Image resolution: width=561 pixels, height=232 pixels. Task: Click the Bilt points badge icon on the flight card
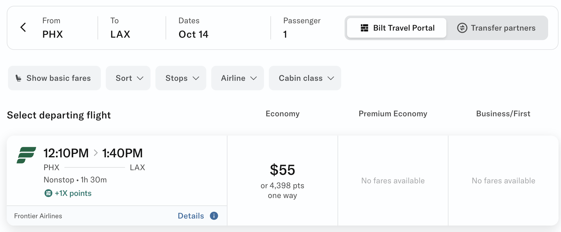[48, 193]
